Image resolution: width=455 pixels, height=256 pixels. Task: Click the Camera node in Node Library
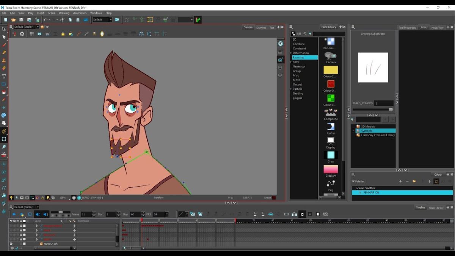331,58
